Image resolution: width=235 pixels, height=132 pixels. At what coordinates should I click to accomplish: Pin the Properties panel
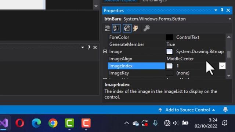(222, 10)
